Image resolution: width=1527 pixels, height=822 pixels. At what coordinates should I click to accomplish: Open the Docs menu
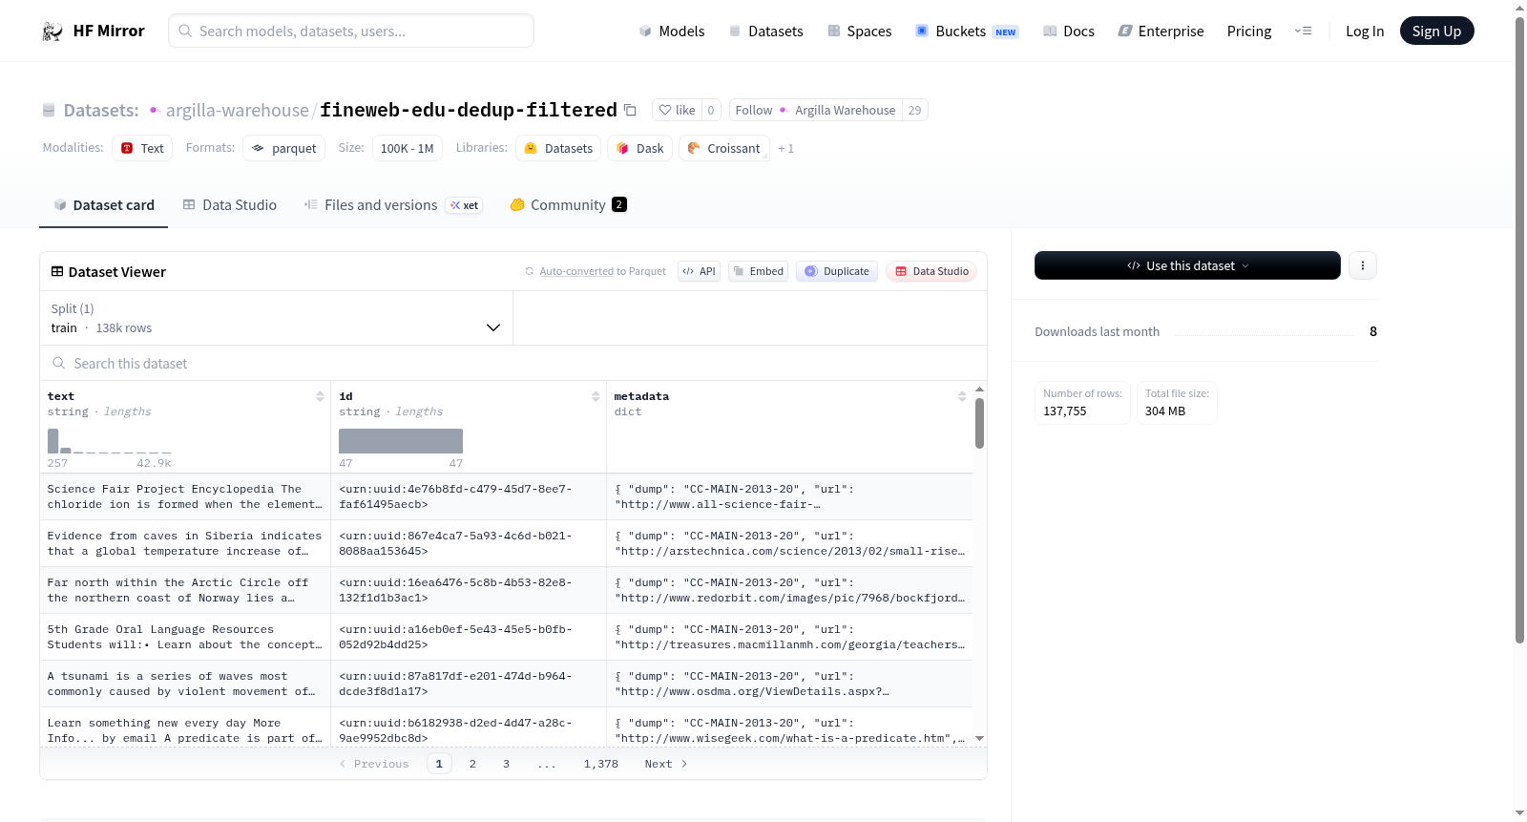(x=1069, y=31)
